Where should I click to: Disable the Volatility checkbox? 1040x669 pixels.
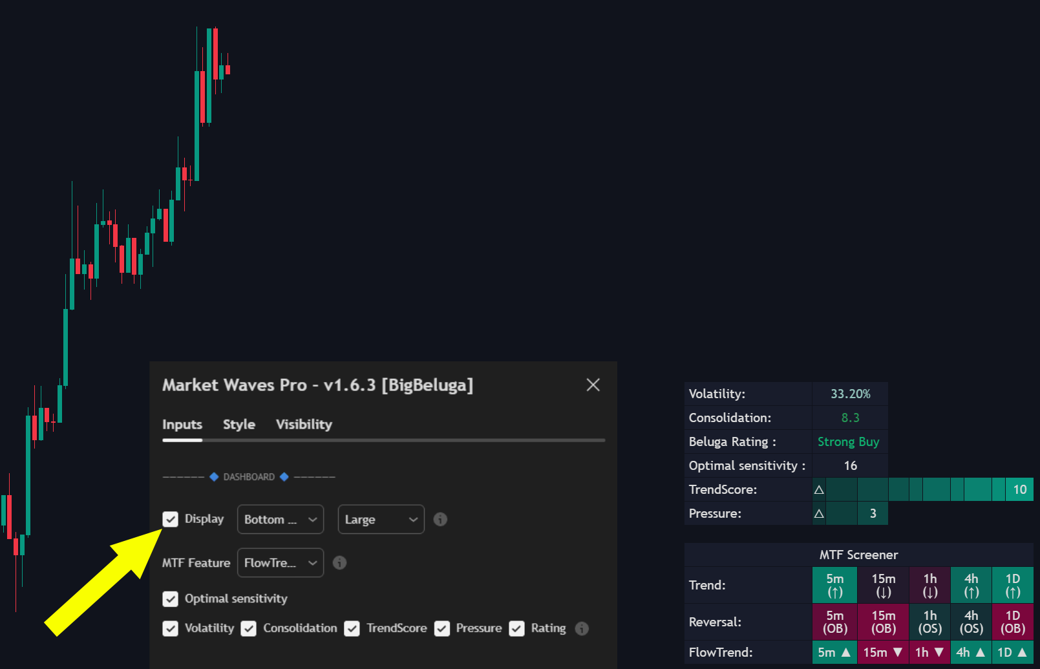170,628
